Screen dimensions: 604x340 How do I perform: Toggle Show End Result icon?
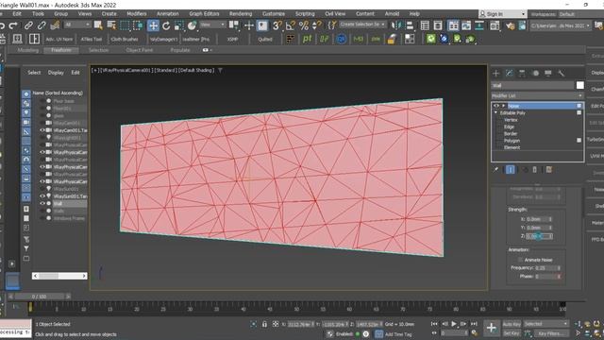(510, 169)
